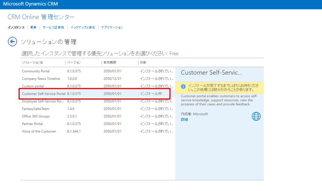Click version 8.1.344.1 cell
Viewport: 322px width, 191px height.
[x=74, y=131]
